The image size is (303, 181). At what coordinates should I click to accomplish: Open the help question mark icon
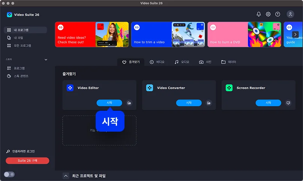click(277, 14)
